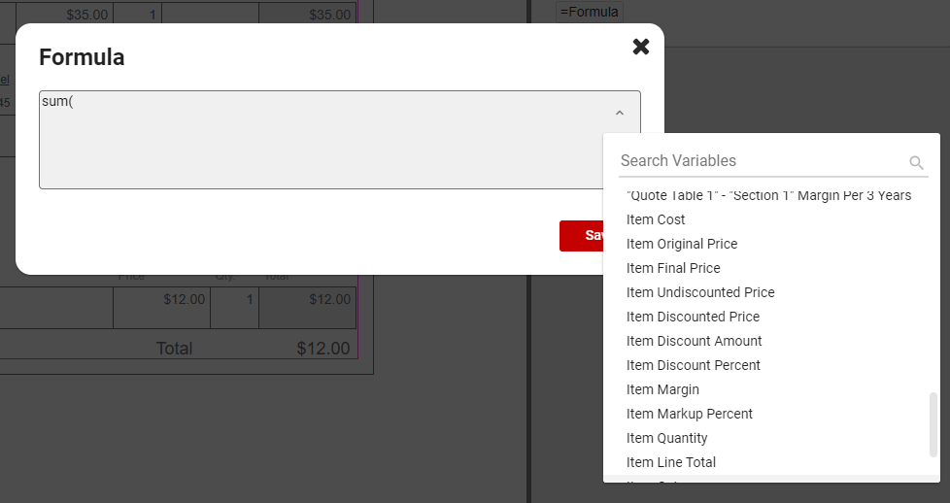Click the variables list scrollbar thumb
The width and height of the screenshot is (950, 503).
tap(933, 424)
